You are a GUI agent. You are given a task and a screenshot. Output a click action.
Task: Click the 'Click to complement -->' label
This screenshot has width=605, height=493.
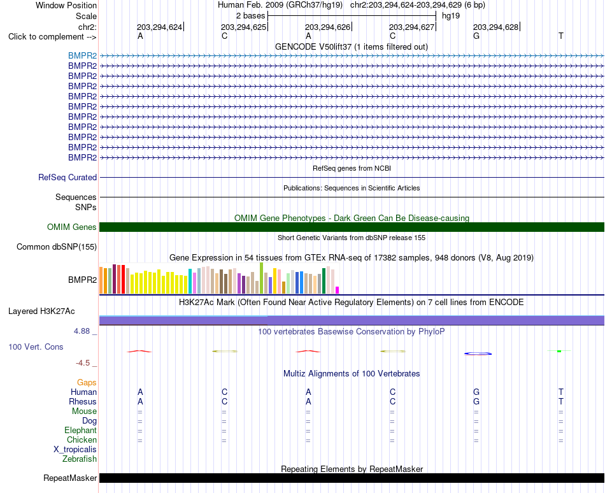click(52, 37)
